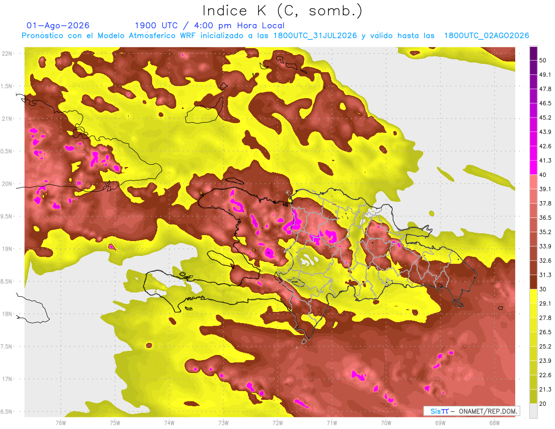
Task: Click the 20N latitude axis label
Action: pos(8,184)
